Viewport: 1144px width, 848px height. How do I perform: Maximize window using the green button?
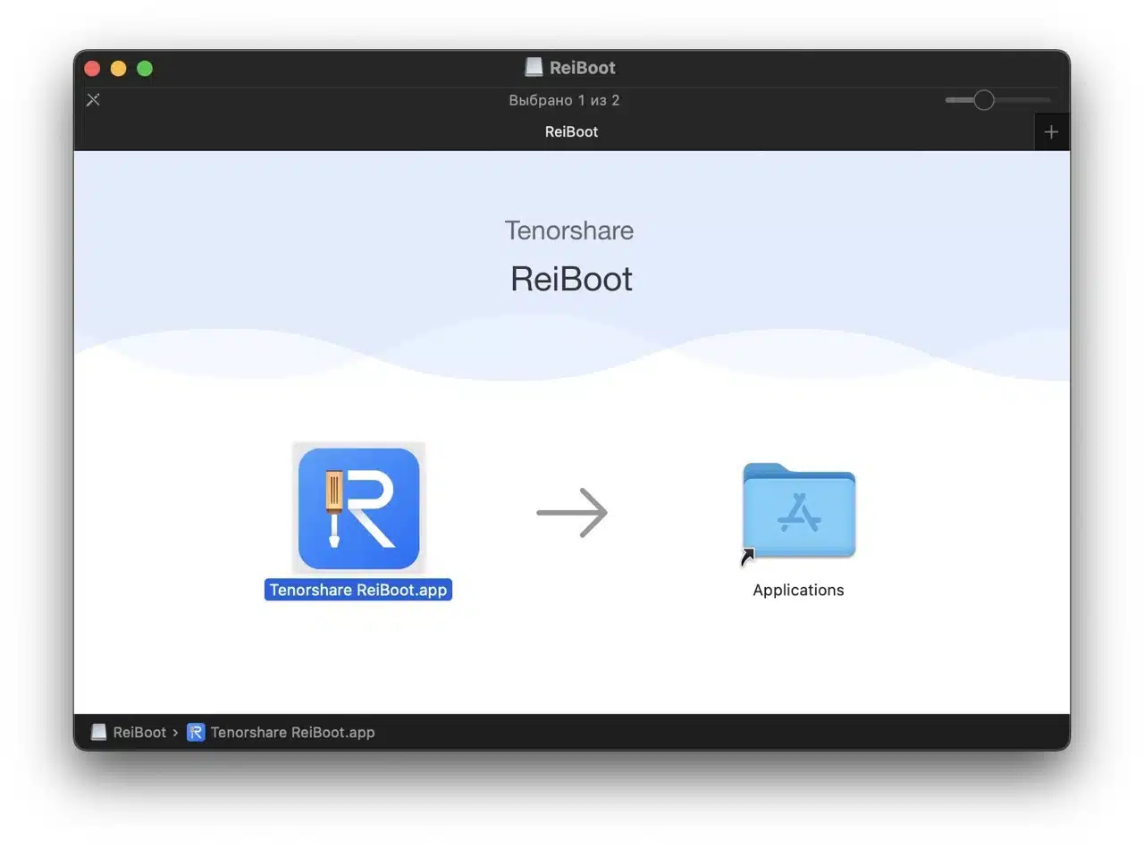145,68
